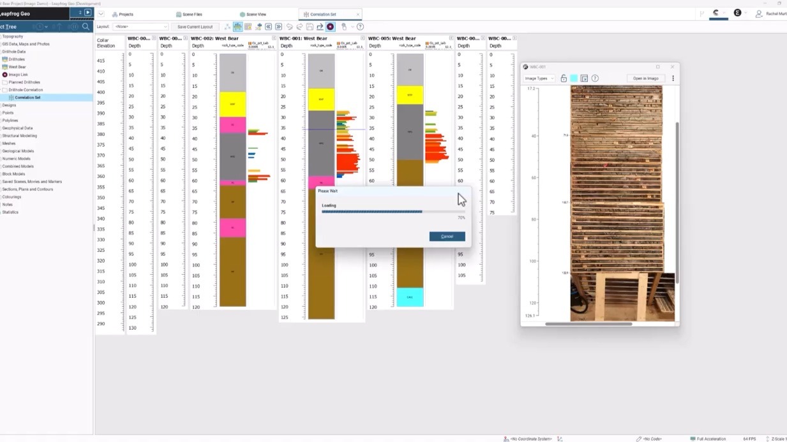The width and height of the screenshot is (787, 442).
Task: Select Topography in the project tree
Action: pyautogui.click(x=12, y=36)
